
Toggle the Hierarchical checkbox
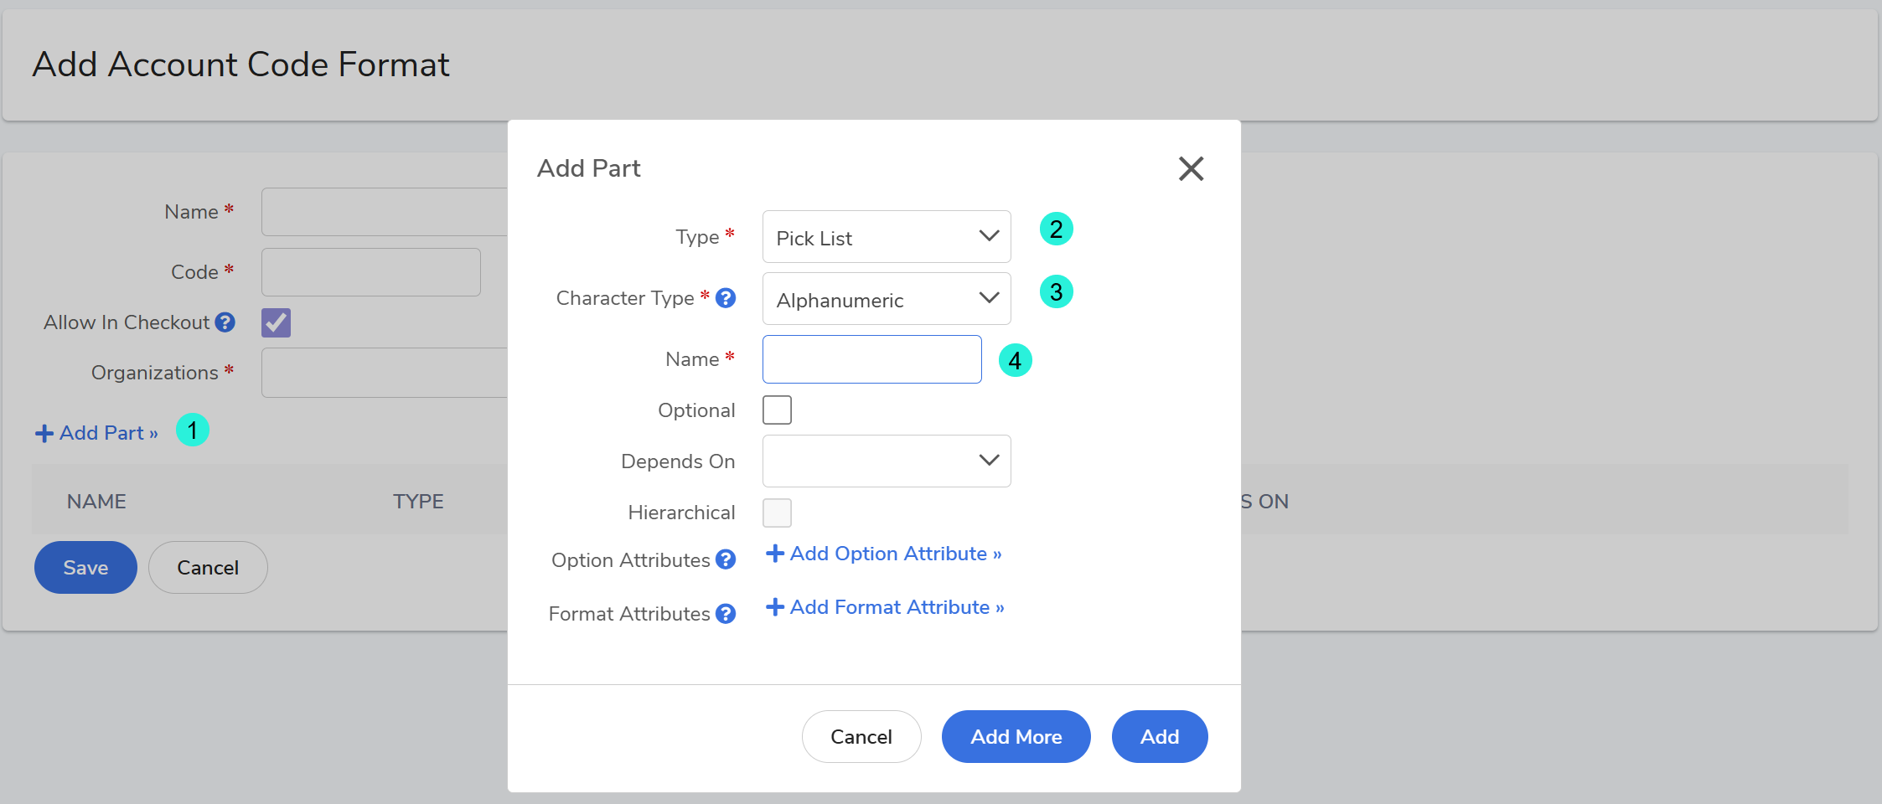coord(777,513)
